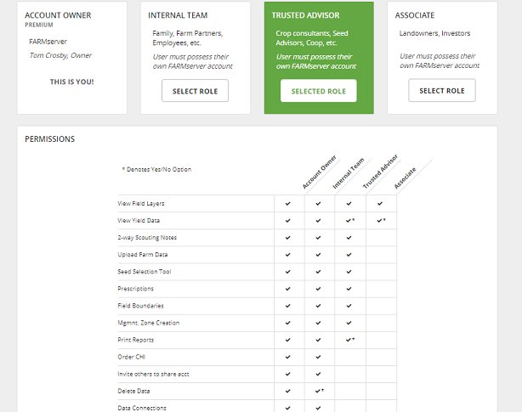Click Account Owner checkmark in Seed Selection Tool row

(x=288, y=272)
